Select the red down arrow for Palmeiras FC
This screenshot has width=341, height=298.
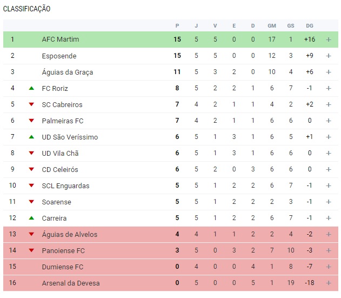tap(31, 121)
